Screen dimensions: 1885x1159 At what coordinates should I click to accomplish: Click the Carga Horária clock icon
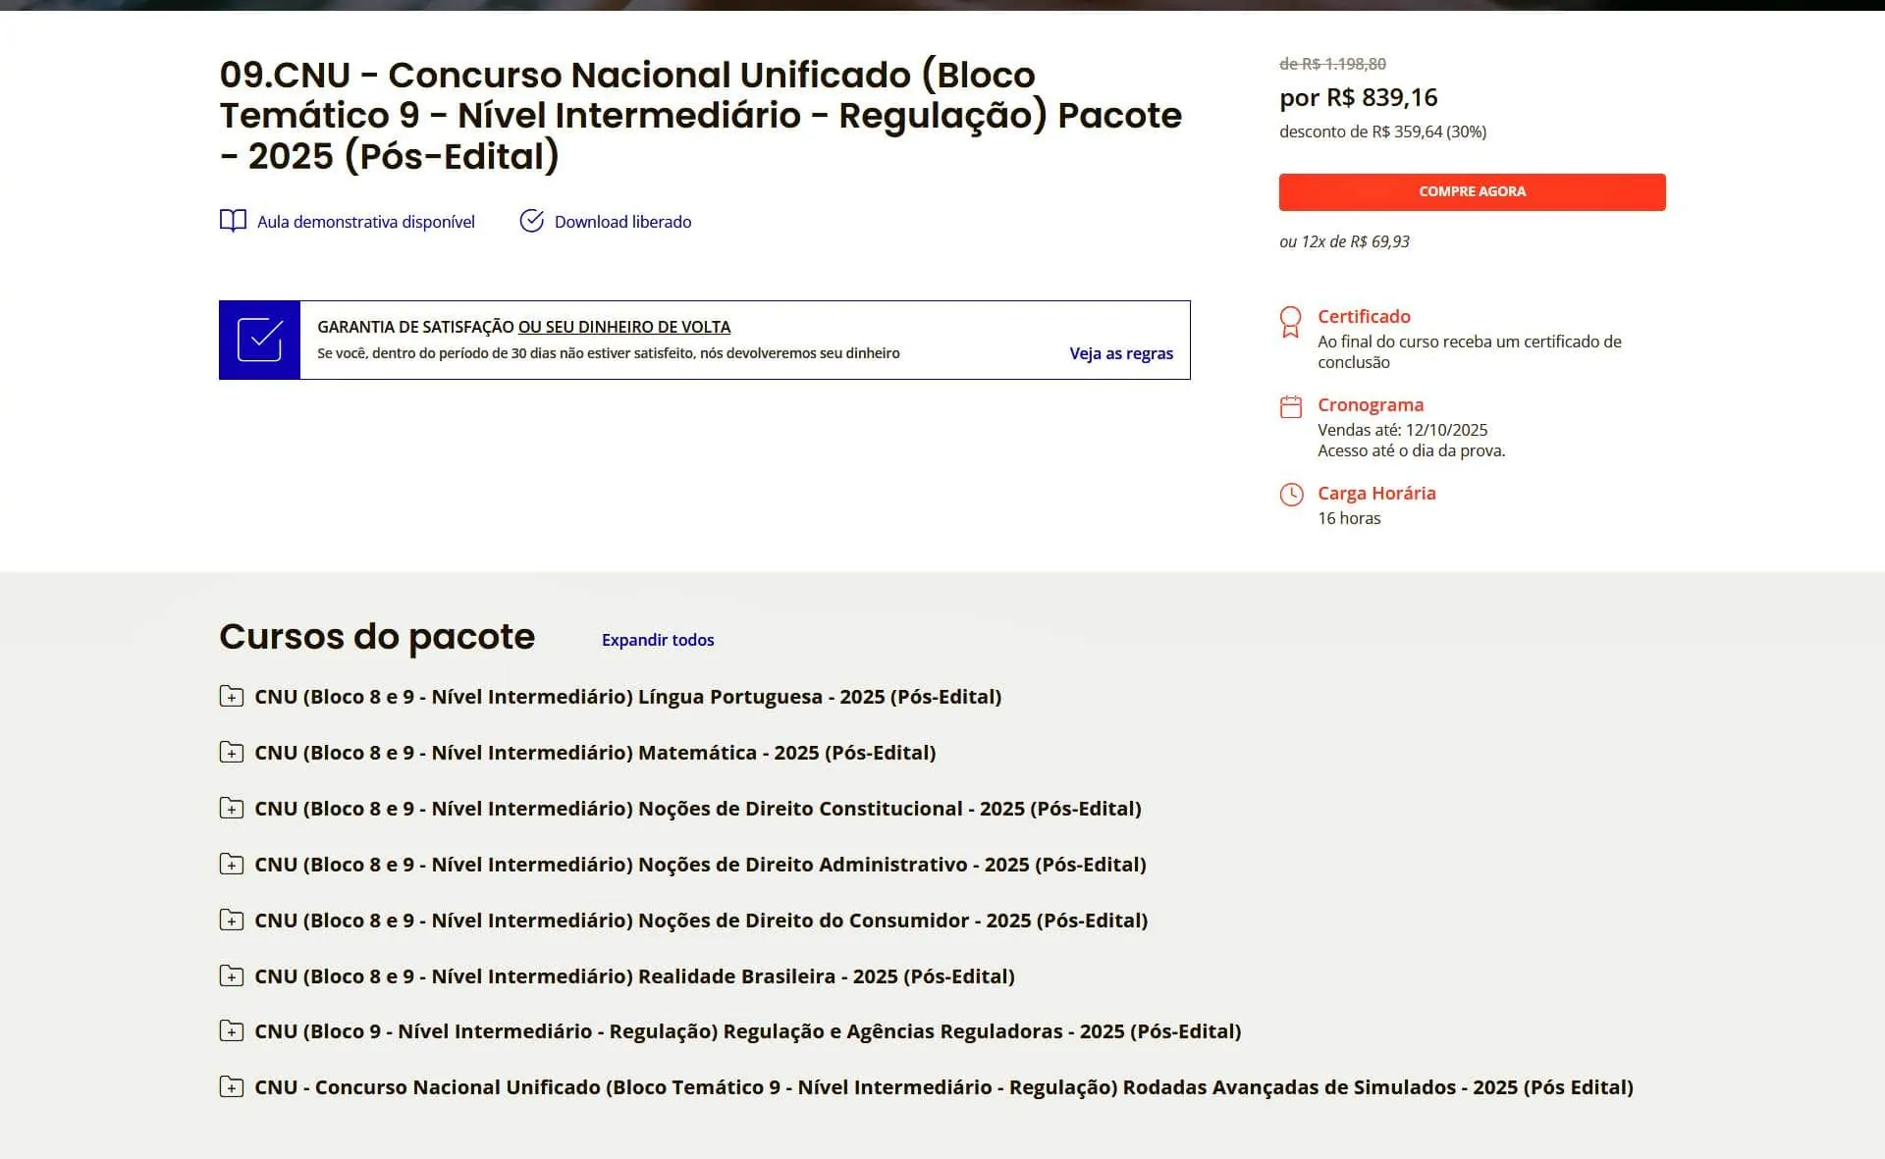1291,495
